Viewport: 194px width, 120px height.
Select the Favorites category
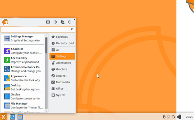[62, 37]
